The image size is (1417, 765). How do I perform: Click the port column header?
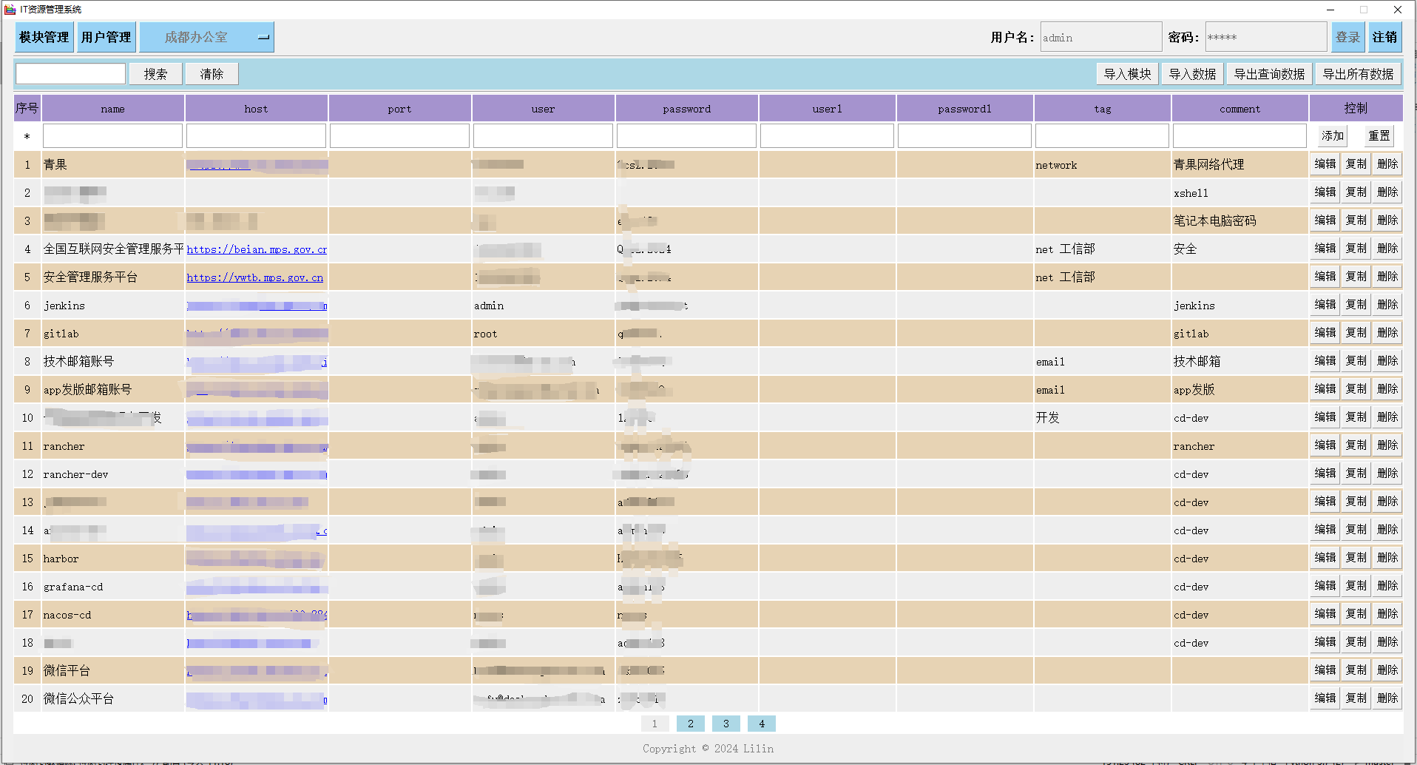[400, 109]
